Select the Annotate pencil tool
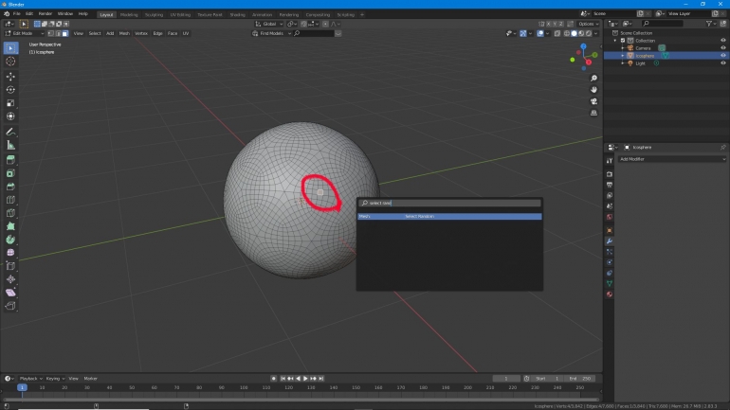 point(10,132)
